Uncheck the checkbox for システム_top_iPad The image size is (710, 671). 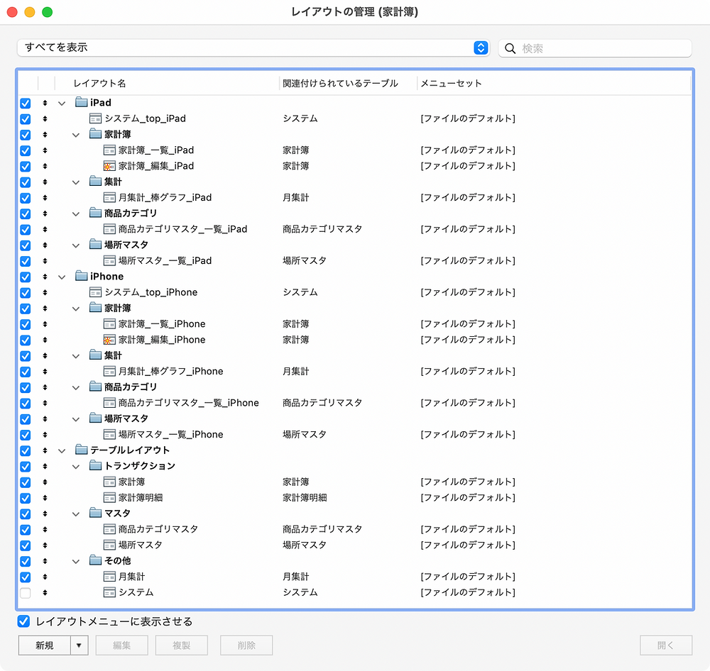26,119
